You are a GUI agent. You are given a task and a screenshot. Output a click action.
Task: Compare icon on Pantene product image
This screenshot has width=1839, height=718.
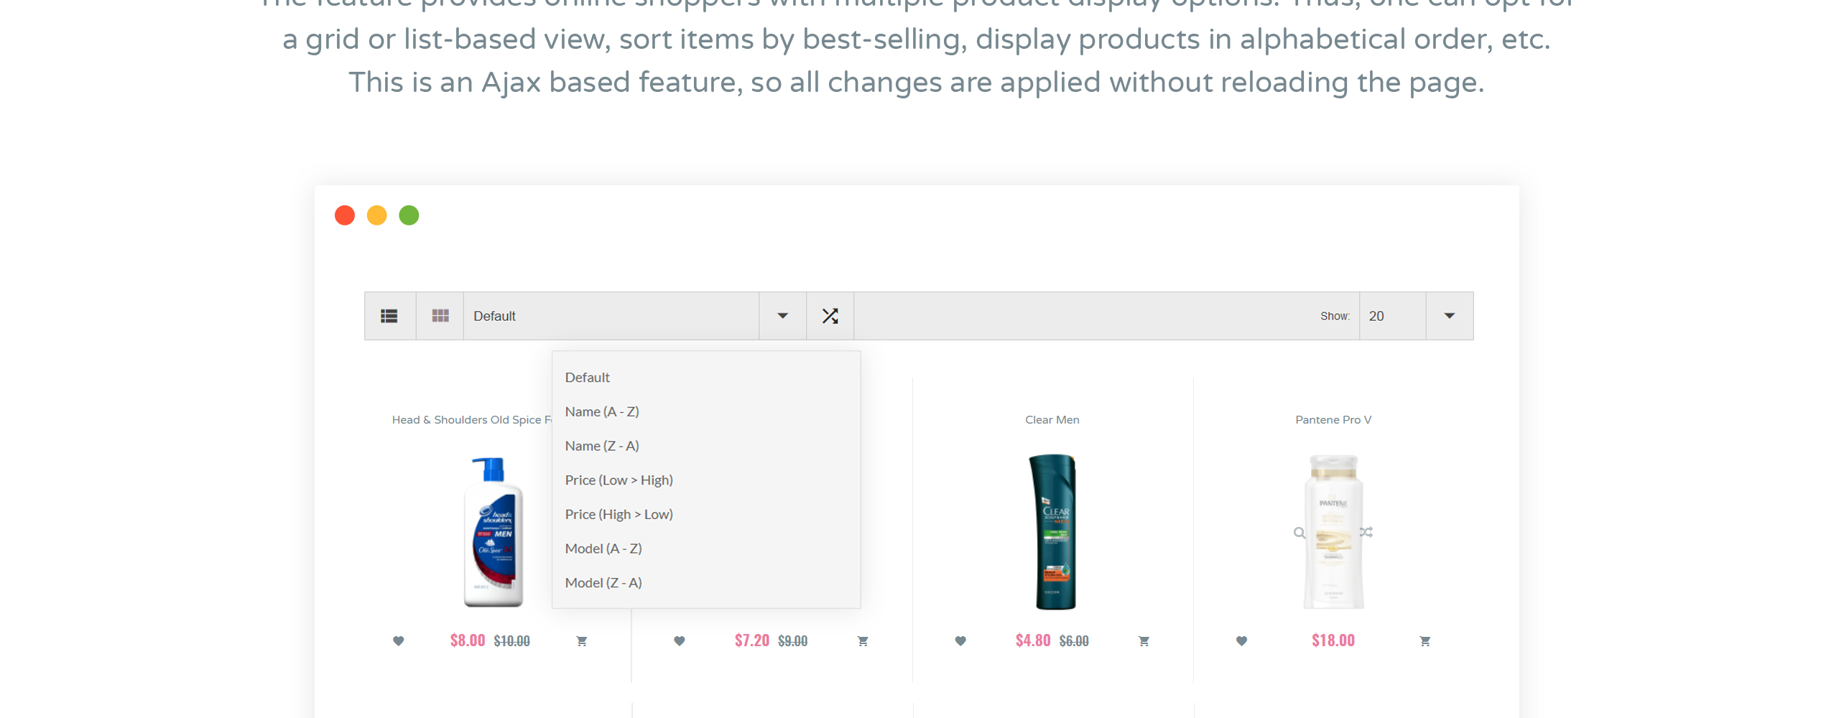(1366, 532)
